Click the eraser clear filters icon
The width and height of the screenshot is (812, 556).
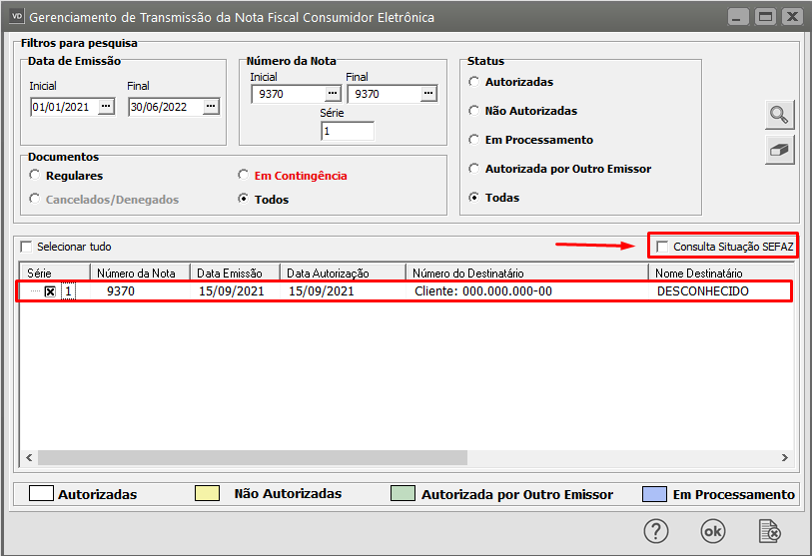(779, 150)
